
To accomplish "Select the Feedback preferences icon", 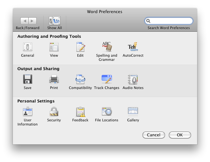I will click(80, 112).
